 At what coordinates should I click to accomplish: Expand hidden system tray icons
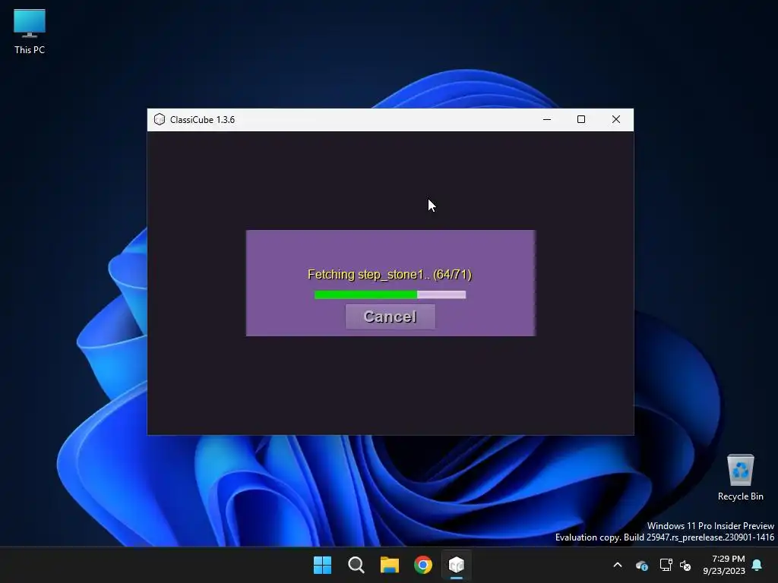(x=618, y=565)
